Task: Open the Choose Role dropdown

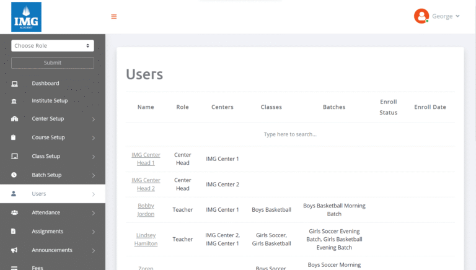Action: pyautogui.click(x=53, y=46)
